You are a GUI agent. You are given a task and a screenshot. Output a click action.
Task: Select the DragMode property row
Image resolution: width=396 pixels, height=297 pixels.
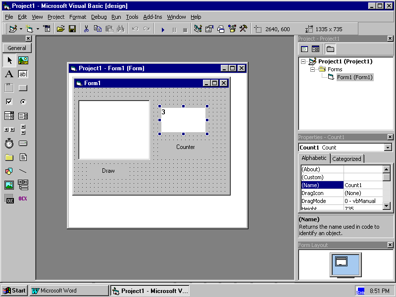click(342, 201)
